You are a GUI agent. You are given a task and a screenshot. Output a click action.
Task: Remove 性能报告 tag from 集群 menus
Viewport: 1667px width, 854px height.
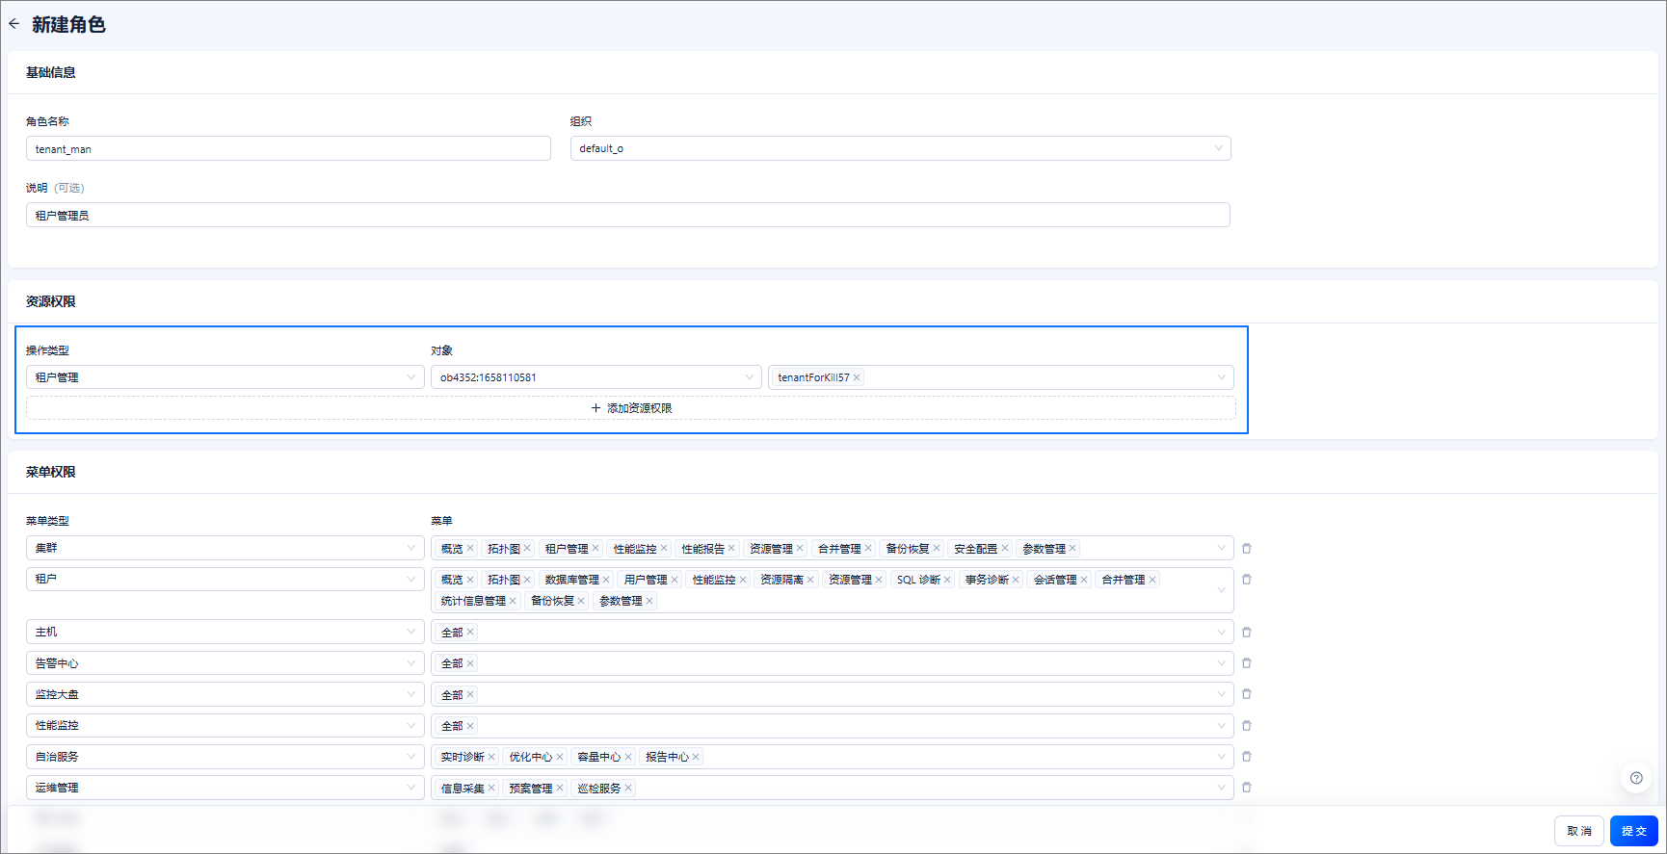(x=731, y=548)
